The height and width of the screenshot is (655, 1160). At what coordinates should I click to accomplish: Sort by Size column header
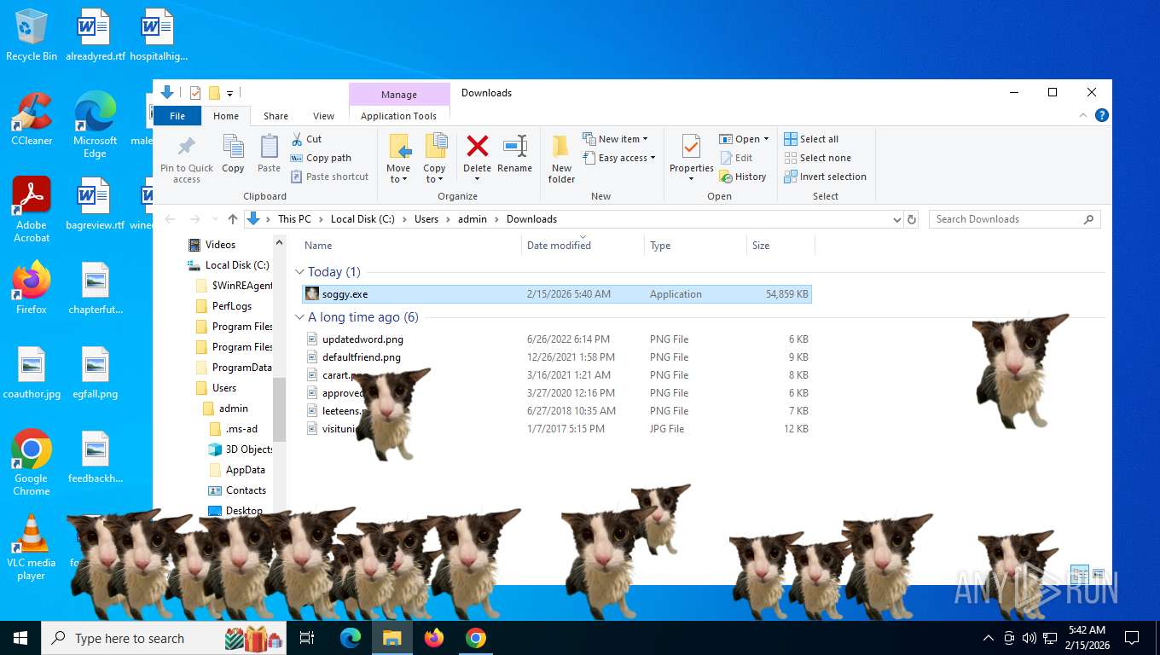780,246
